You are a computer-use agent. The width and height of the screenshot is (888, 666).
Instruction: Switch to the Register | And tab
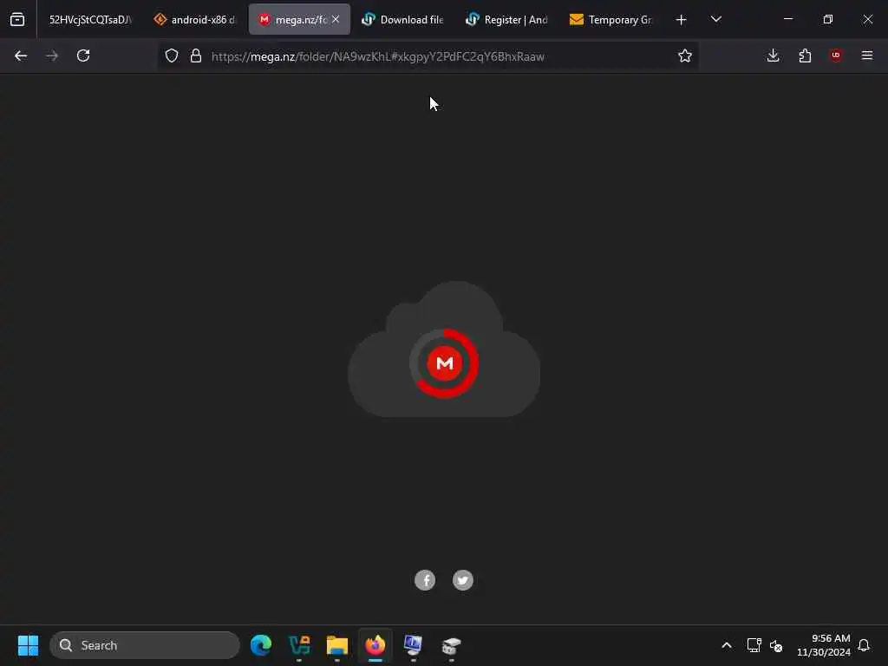pos(507,19)
